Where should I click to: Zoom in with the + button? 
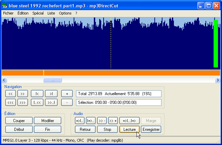tap(67, 94)
